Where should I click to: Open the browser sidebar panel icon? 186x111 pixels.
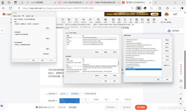click(x=182, y=8)
